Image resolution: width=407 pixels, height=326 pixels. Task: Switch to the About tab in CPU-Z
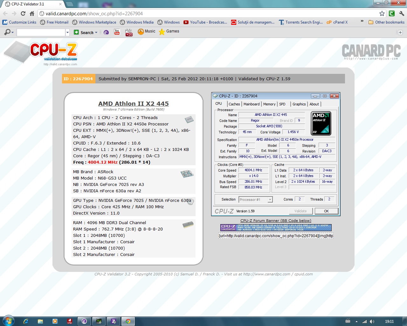[x=314, y=104]
